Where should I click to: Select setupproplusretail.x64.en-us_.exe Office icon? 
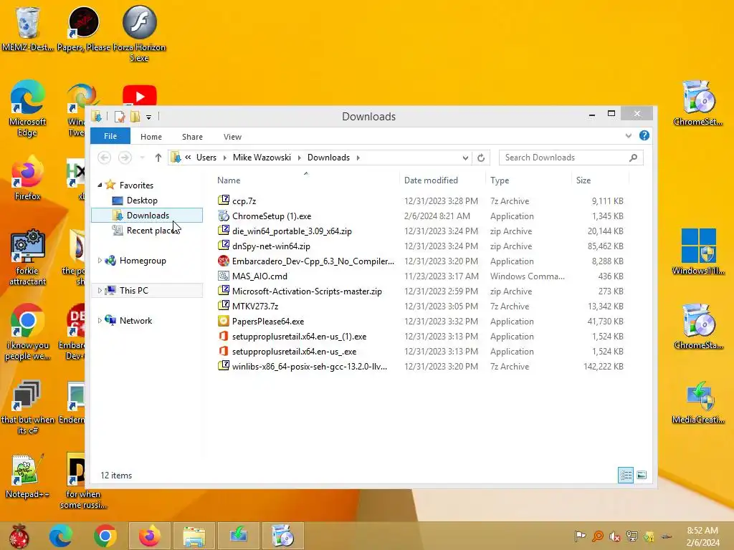(x=224, y=351)
